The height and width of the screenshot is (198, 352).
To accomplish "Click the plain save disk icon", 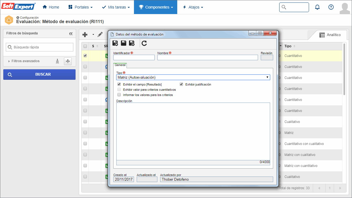I will (x=123, y=43).
